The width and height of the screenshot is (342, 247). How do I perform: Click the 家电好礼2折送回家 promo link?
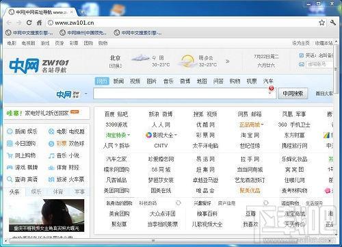point(47,113)
